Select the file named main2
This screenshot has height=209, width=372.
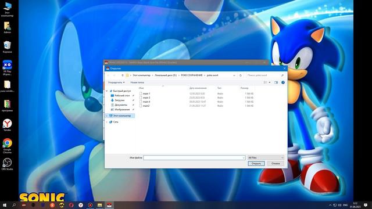pos(146,106)
